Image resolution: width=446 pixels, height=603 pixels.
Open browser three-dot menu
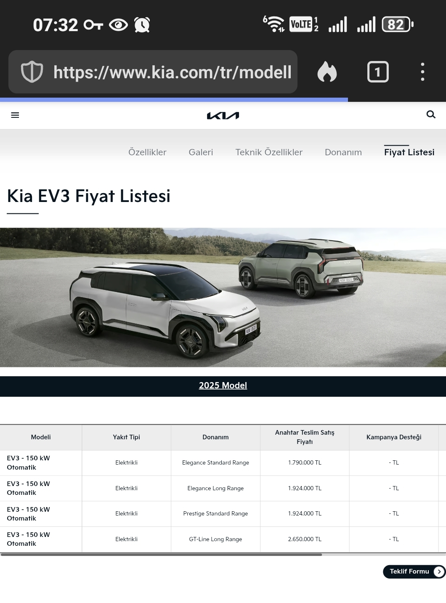click(422, 72)
